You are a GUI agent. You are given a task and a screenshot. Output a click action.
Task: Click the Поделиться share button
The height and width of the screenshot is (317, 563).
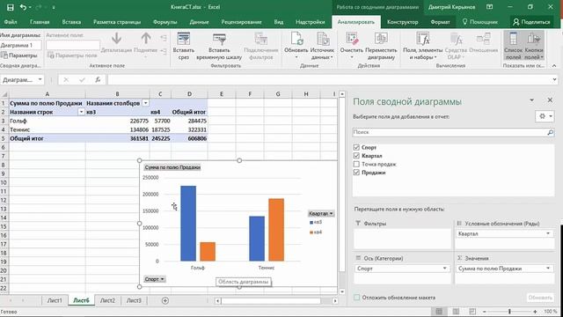(531, 22)
